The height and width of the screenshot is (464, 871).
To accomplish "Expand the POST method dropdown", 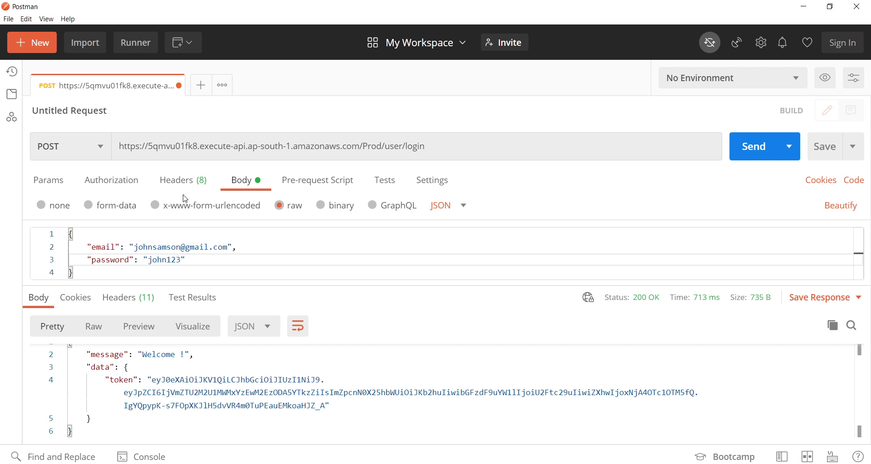I will pyautogui.click(x=71, y=146).
